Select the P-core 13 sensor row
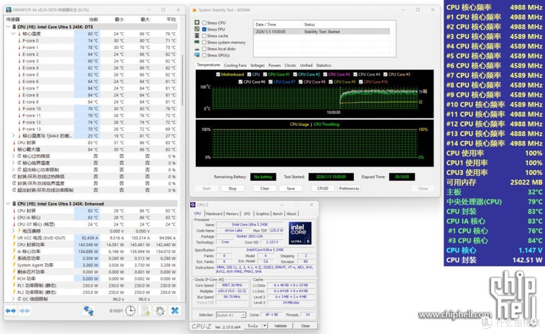The height and width of the screenshot is (334, 545). pos(91,129)
